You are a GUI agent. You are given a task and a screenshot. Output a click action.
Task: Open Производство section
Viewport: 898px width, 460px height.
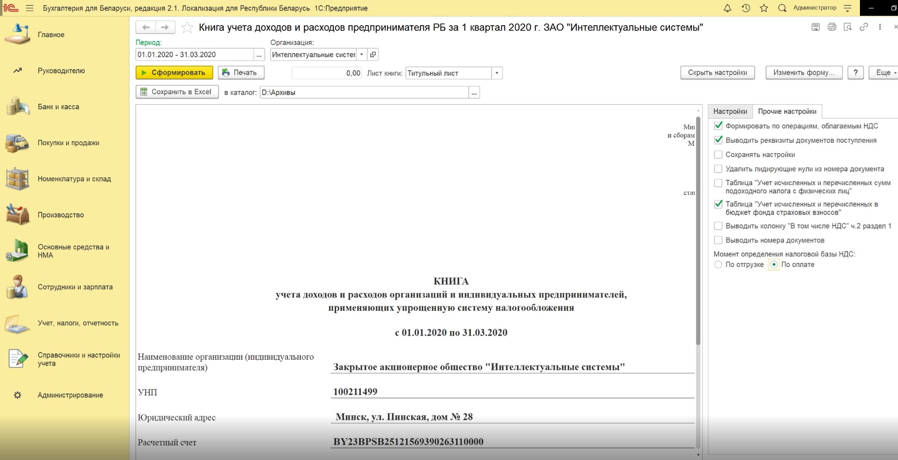click(x=61, y=215)
